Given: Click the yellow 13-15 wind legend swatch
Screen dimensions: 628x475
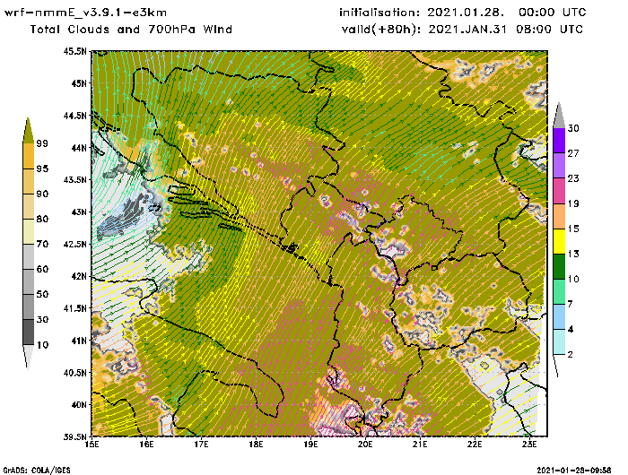Looking at the screenshot, I should (559, 241).
